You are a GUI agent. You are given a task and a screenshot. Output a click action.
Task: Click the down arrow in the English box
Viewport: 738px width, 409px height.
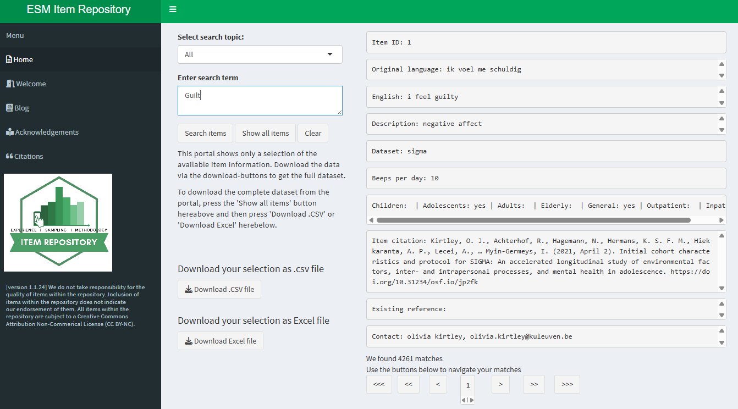722,103
